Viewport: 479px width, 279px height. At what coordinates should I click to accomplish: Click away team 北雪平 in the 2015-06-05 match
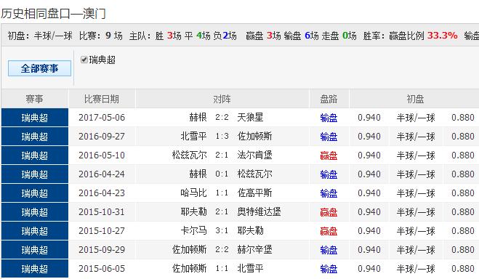[x=250, y=269]
